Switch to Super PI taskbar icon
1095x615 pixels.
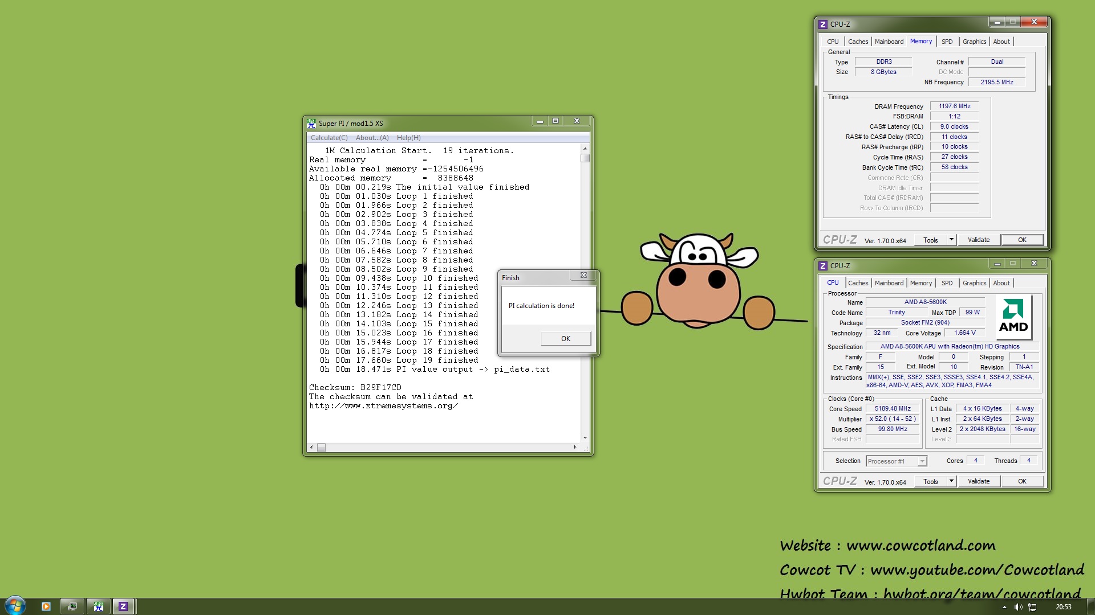tap(98, 606)
